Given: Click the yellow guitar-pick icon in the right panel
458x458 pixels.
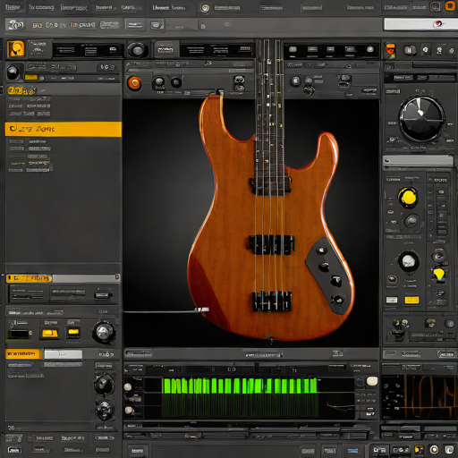Looking at the screenshot, I should coord(439,275).
